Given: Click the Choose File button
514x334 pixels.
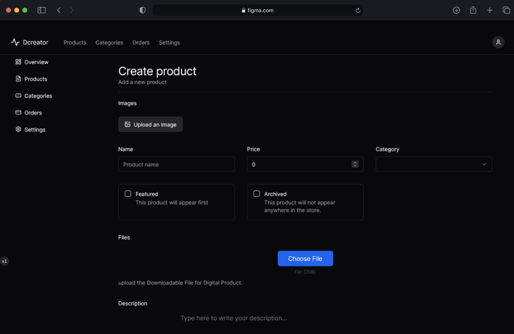Looking at the screenshot, I should pyautogui.click(x=305, y=259).
